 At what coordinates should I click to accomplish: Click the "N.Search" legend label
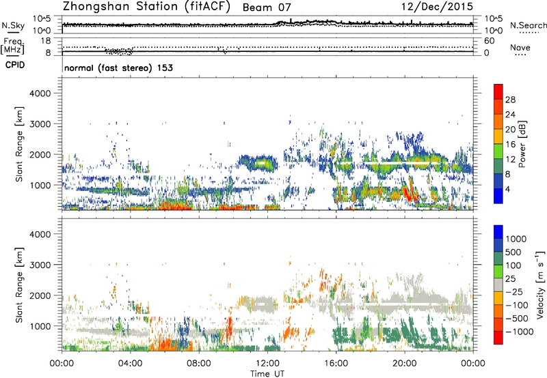point(528,25)
